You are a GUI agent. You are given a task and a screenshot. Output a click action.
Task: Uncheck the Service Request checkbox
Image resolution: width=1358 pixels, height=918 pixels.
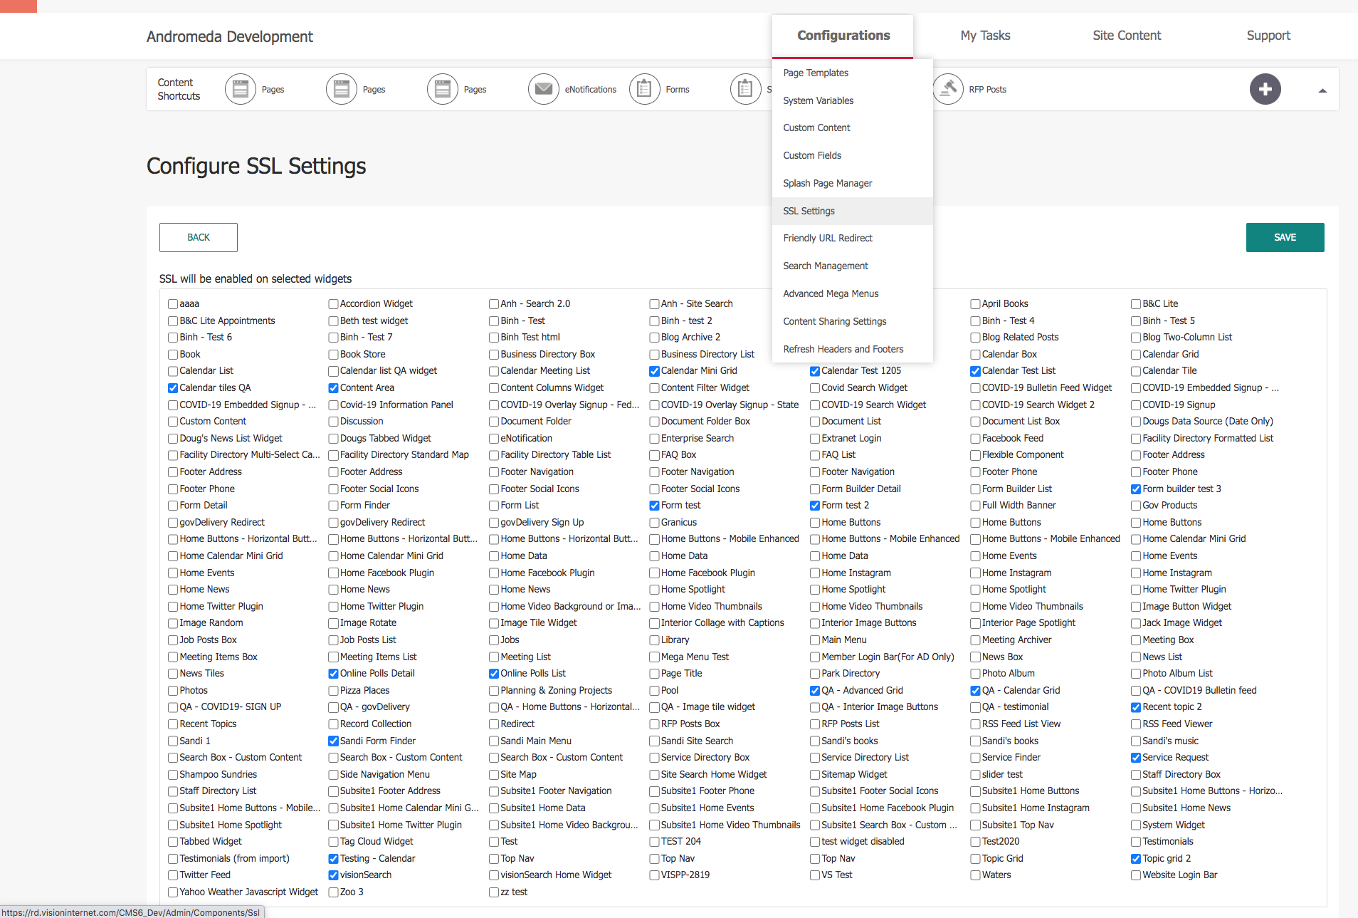tap(1136, 758)
